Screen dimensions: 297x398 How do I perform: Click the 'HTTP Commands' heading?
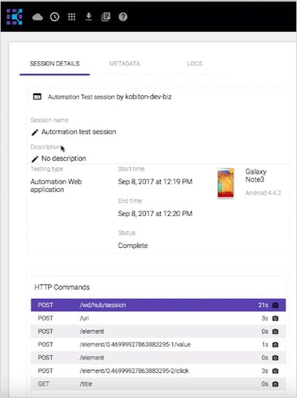pyautogui.click(x=62, y=288)
